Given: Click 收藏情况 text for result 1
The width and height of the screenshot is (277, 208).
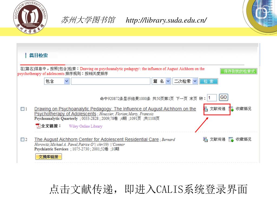Looking at the screenshot, I should pos(243,109).
